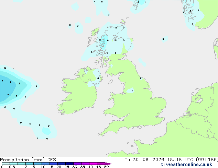Image resolution: width=218 pixels, height=168 pixels.
Task: Click the 'Precipitation' title word
Action: tap(14, 160)
